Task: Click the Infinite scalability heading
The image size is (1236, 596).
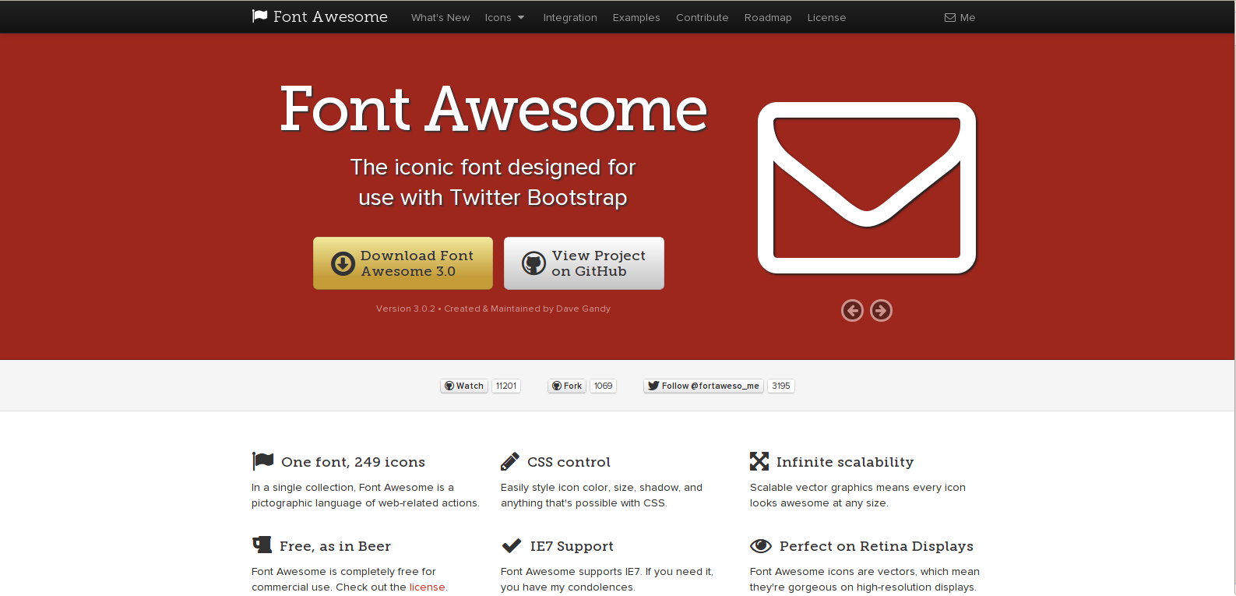Action: [x=845, y=462]
